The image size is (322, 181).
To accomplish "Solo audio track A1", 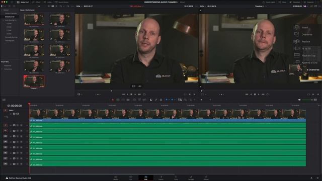I will pyautogui.click(x=18, y=125).
